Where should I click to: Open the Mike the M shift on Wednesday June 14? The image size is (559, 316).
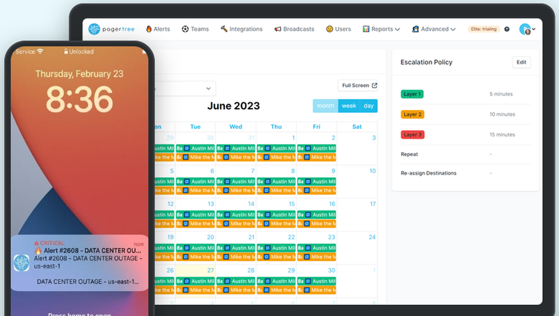tap(236, 224)
